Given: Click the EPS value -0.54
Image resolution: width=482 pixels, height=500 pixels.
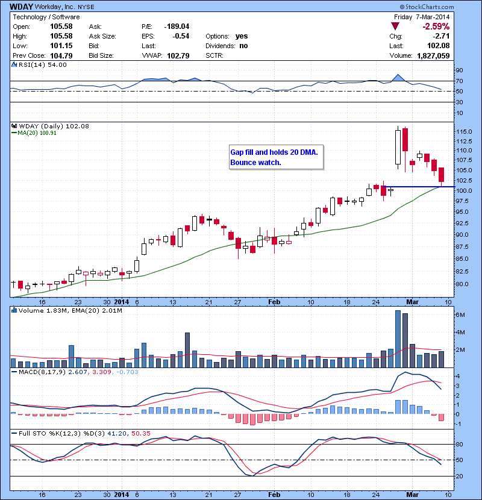Looking at the screenshot, I should (x=181, y=36).
